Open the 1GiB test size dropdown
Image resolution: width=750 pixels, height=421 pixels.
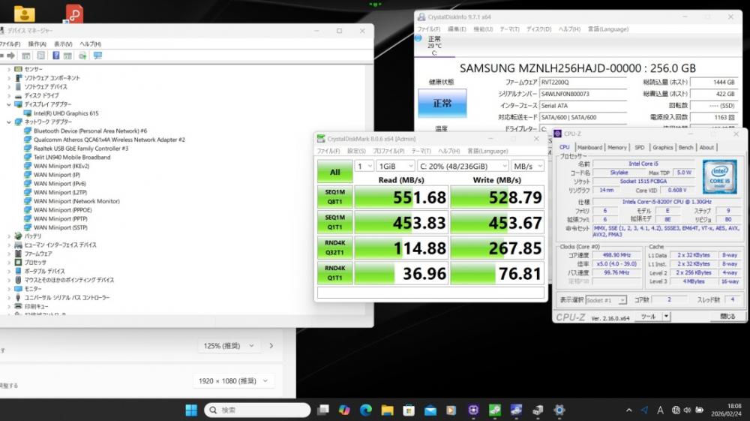[395, 166]
